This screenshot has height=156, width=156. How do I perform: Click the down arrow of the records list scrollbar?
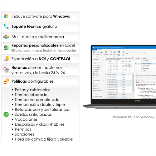[x=133, y=98]
